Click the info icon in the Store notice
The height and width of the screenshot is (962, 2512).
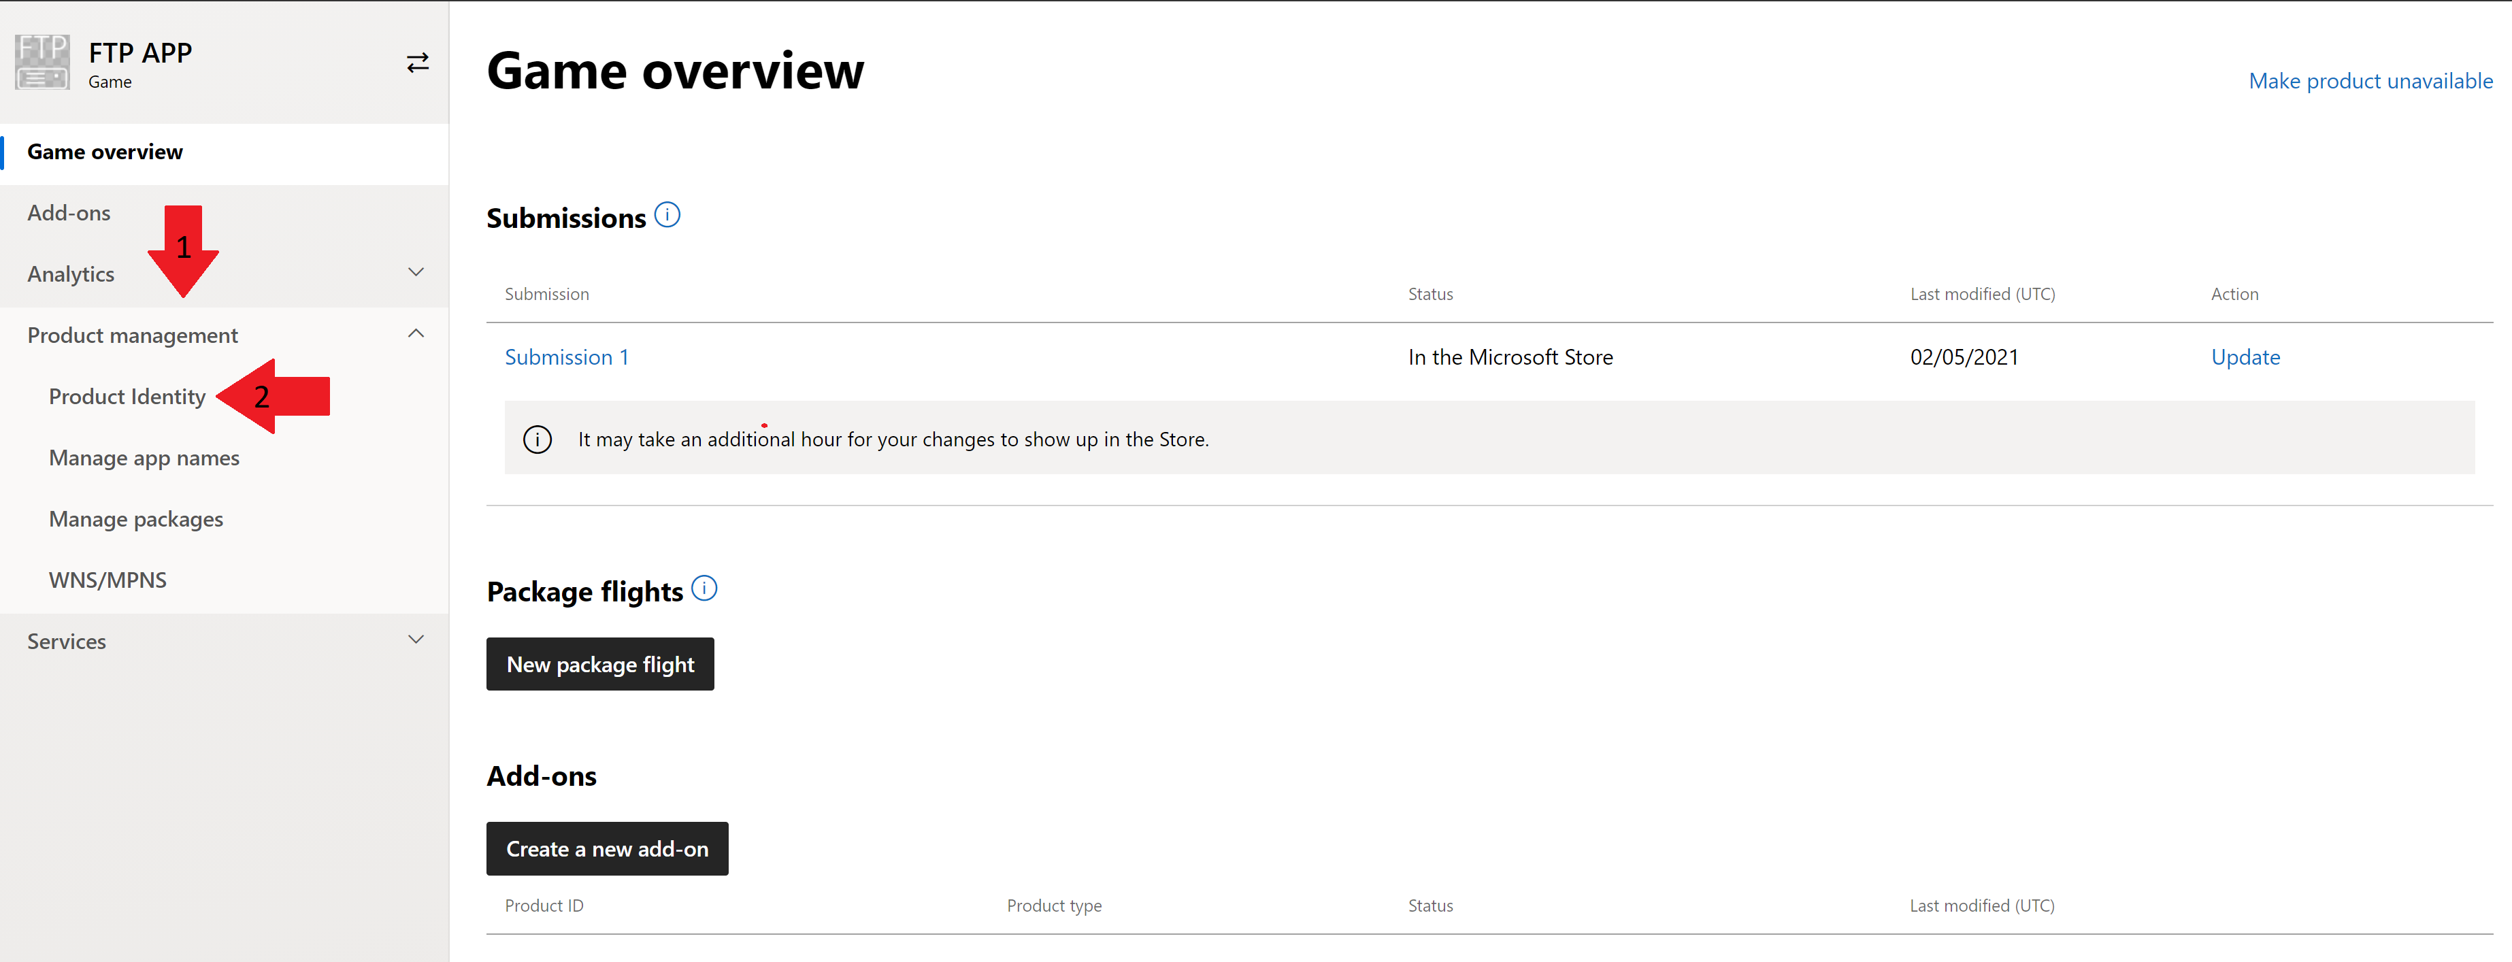point(538,439)
